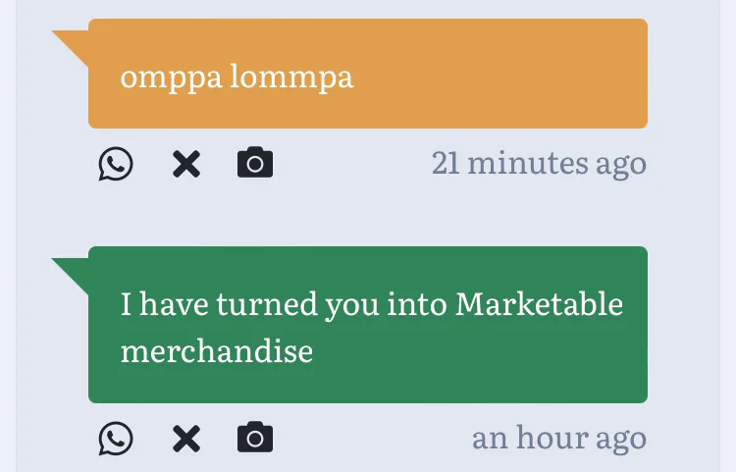Post the green merchandise message to X
The height and width of the screenshot is (472, 736).
click(x=185, y=439)
